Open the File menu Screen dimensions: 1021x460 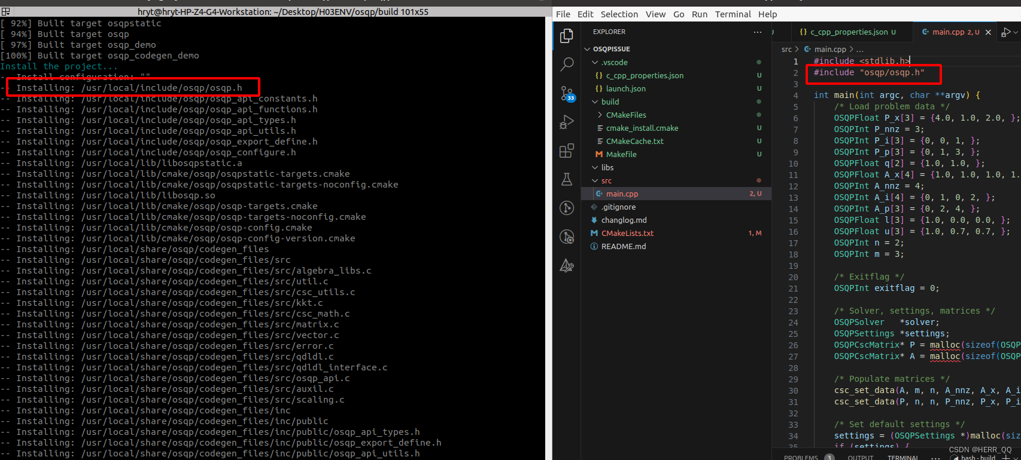click(x=563, y=14)
